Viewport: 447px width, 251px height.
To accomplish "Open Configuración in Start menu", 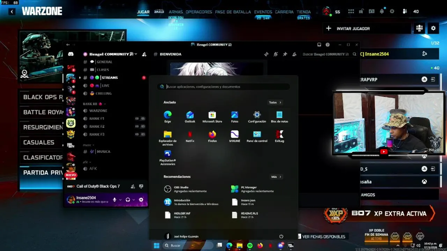I will (257, 117).
